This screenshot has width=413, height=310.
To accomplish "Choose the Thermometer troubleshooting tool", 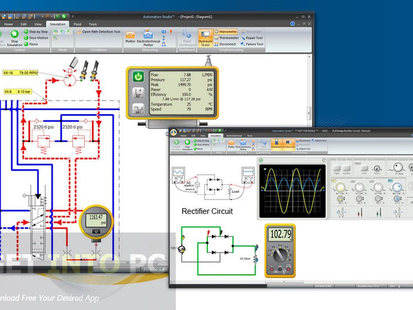I will (226, 38).
